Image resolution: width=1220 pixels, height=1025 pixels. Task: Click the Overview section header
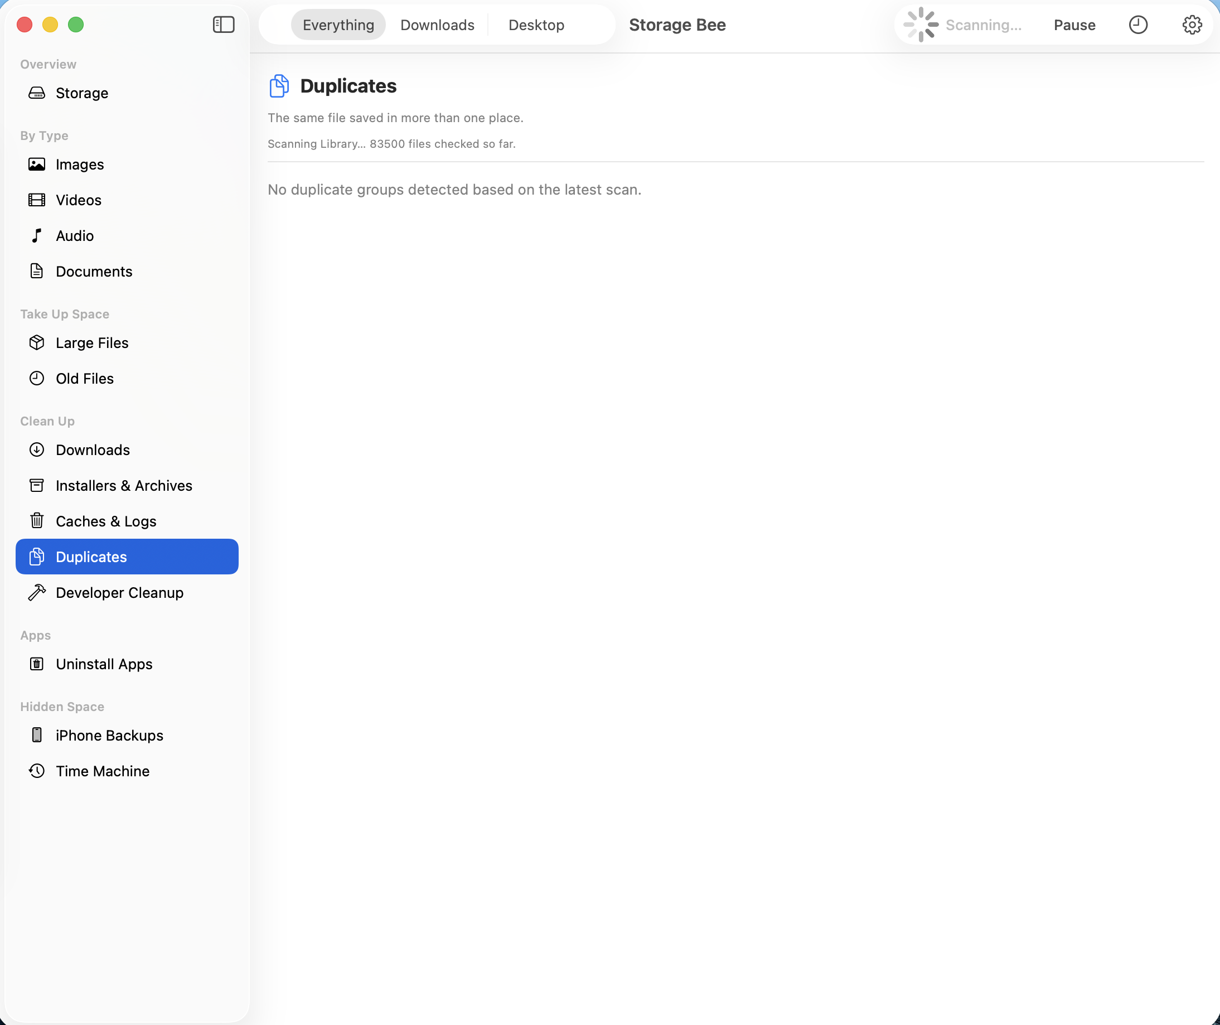click(48, 64)
